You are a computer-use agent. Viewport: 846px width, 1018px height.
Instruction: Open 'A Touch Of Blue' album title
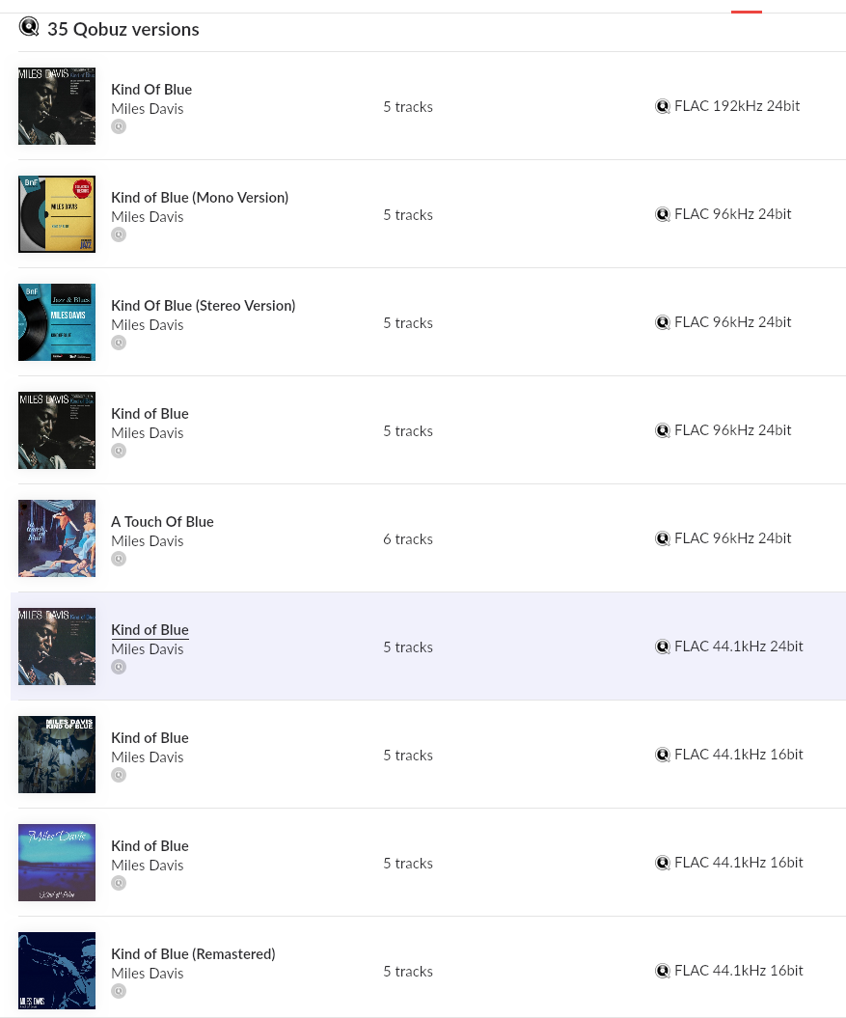tap(162, 522)
